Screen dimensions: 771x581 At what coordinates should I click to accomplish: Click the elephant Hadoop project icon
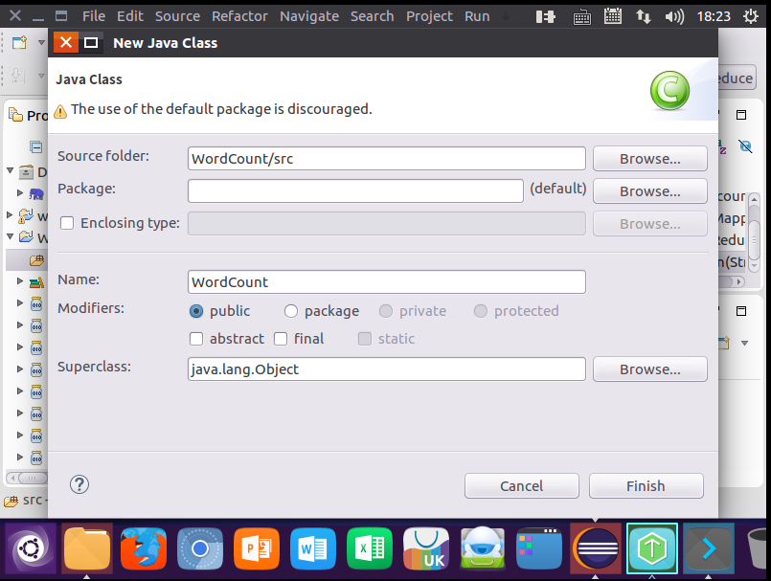click(34, 194)
